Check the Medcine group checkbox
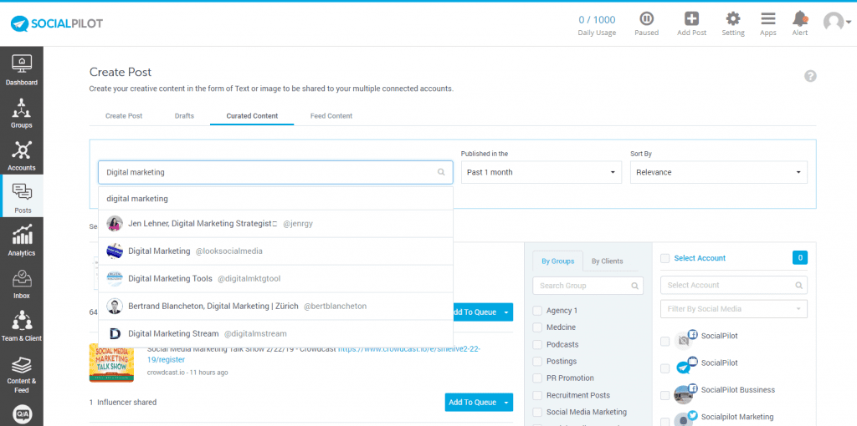This screenshot has height=426, width=857. 537,327
